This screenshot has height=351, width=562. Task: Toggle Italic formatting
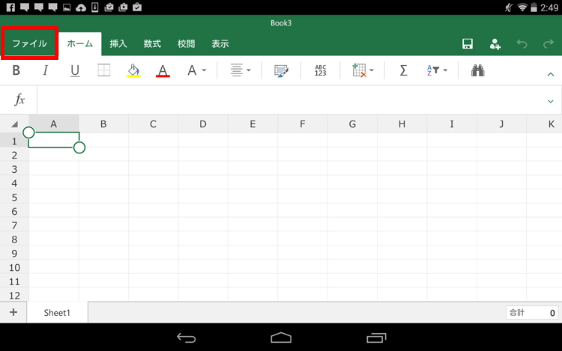click(x=45, y=70)
